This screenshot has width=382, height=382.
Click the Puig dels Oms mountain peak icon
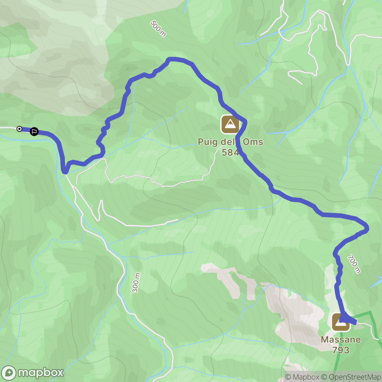pyautogui.click(x=230, y=124)
